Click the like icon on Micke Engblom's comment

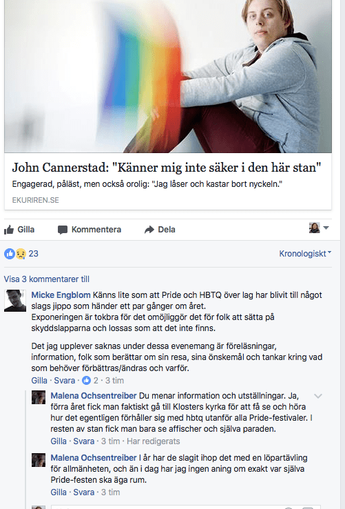tap(86, 380)
